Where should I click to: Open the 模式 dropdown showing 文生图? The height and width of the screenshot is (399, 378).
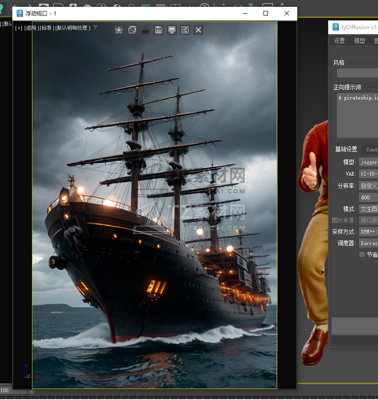tap(368, 209)
